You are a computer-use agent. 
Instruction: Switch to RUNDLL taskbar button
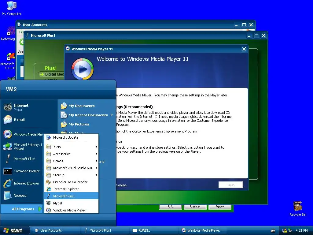pyautogui.click(x=154, y=230)
